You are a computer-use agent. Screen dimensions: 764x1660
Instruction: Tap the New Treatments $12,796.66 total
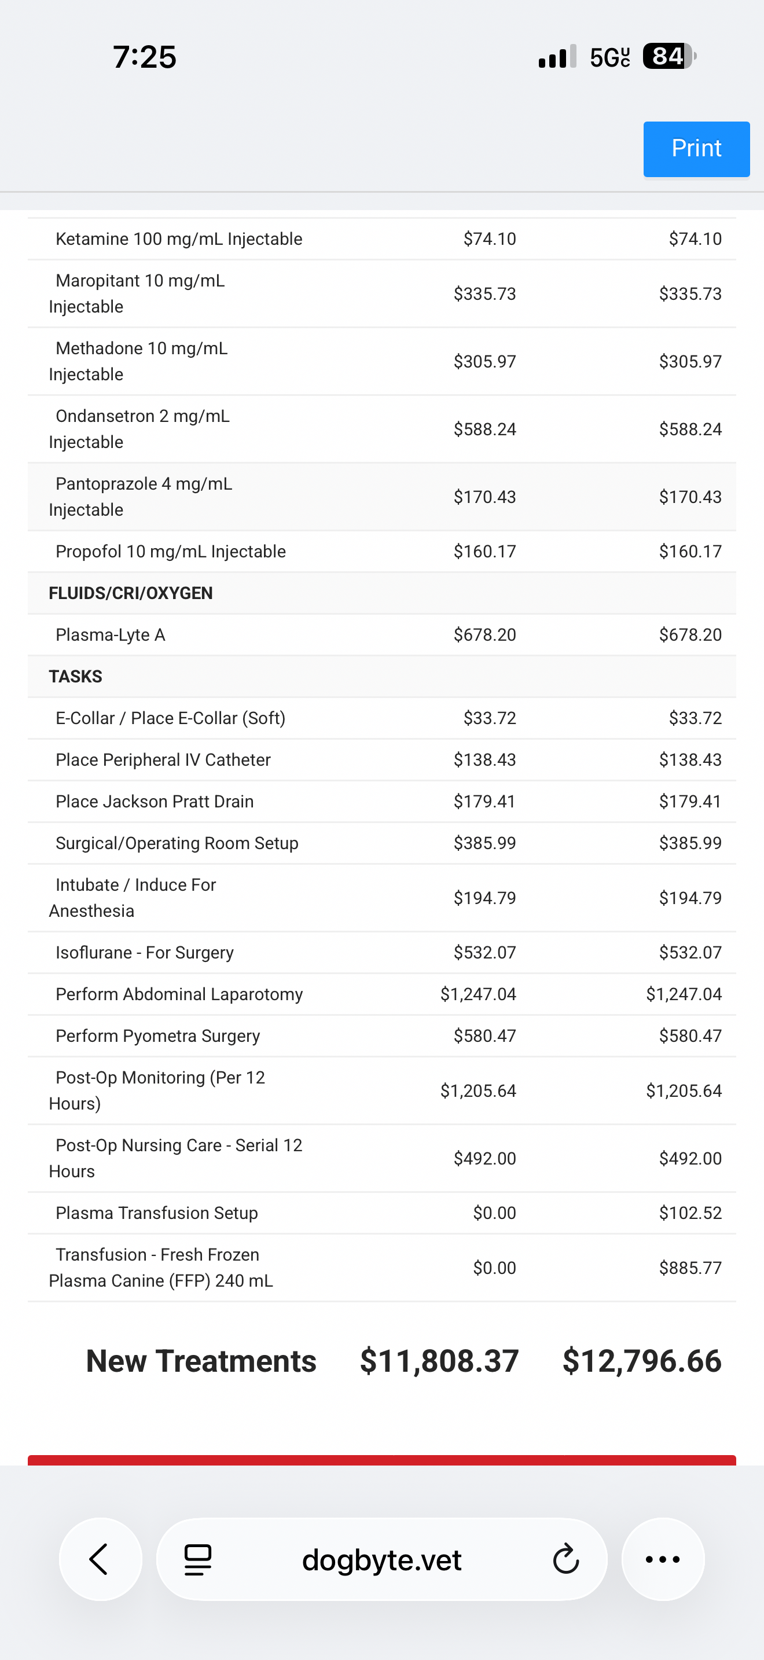[642, 1360]
